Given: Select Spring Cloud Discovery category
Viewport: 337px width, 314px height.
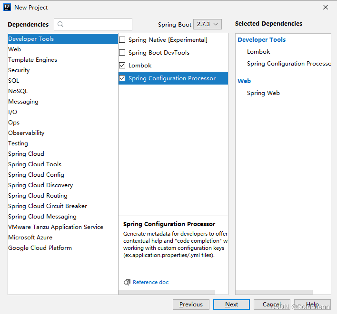Looking at the screenshot, I should pyautogui.click(x=63, y=185).
